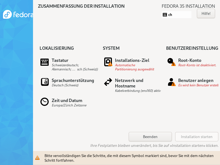Click the Europa/Zürich Zeitzone text
The image size is (220, 165).
[x=69, y=105]
